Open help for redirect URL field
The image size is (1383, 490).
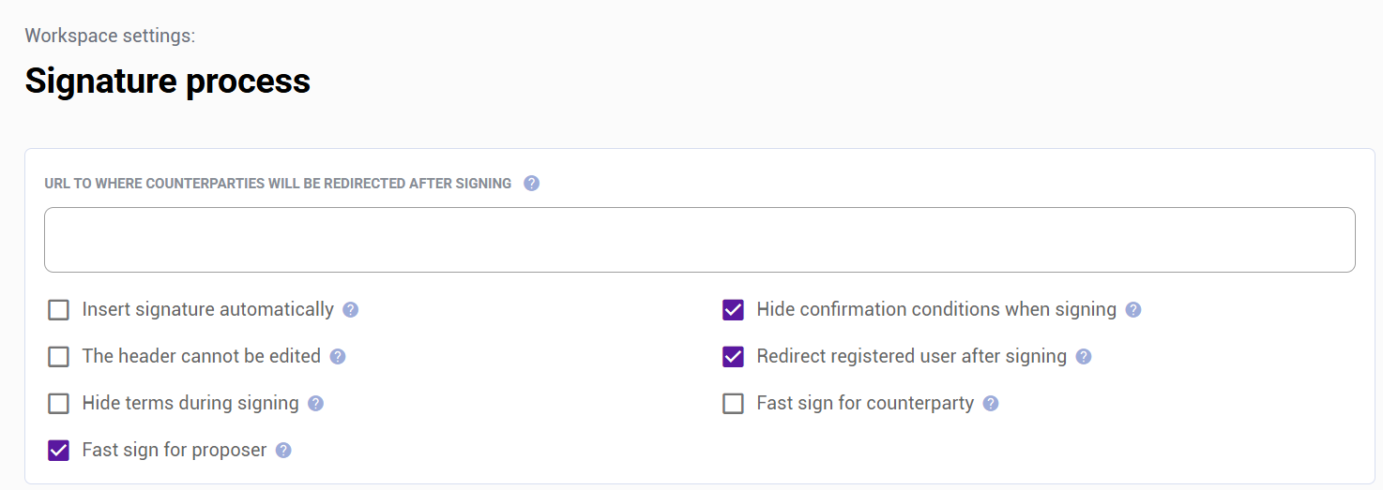pyautogui.click(x=531, y=184)
